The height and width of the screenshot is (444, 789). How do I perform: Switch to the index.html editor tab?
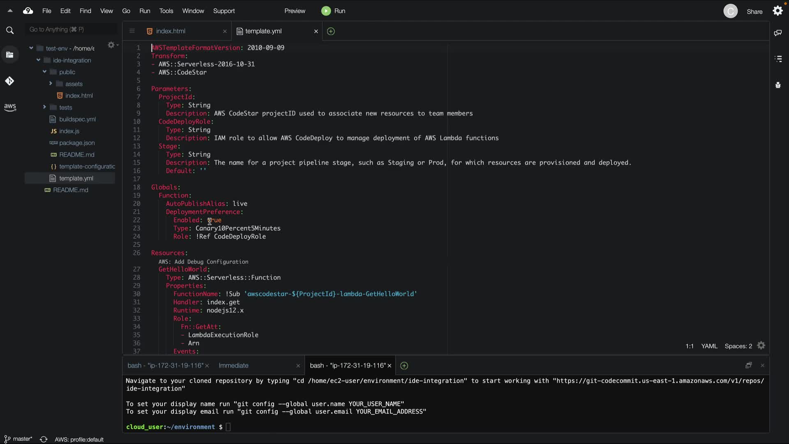(171, 31)
